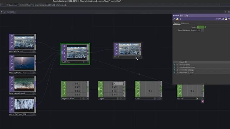Click pink export flag under null1 node
The image size is (230, 129).
point(203,101)
